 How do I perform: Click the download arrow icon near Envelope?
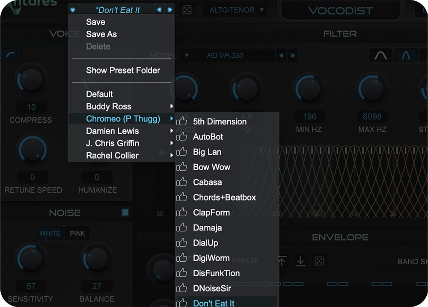pos(300,261)
